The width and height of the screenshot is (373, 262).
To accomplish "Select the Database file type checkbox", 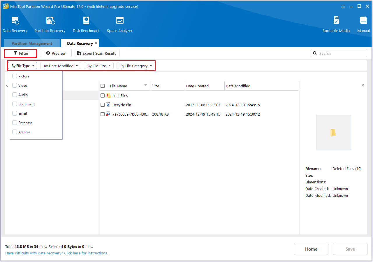I will point(15,123).
